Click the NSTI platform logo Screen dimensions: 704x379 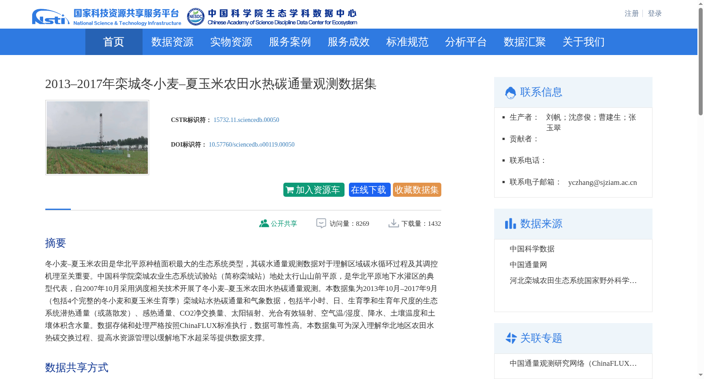click(x=106, y=17)
